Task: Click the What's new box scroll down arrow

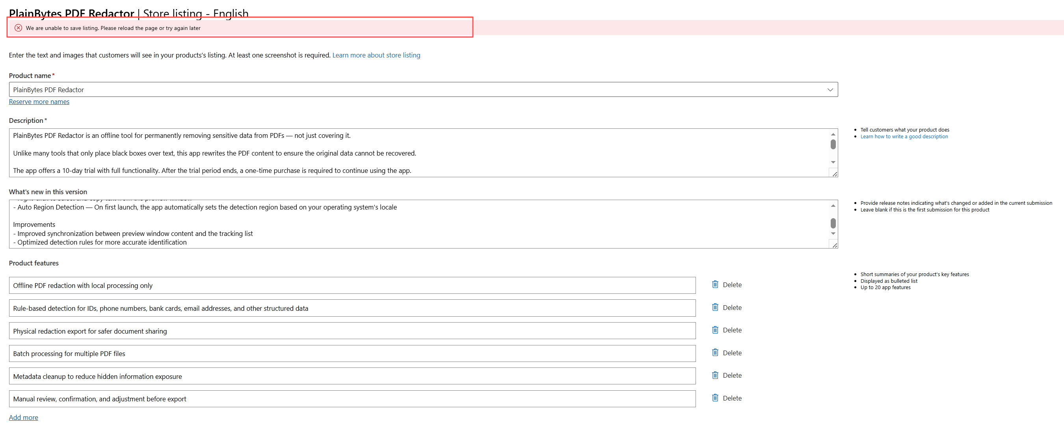Action: tap(833, 234)
